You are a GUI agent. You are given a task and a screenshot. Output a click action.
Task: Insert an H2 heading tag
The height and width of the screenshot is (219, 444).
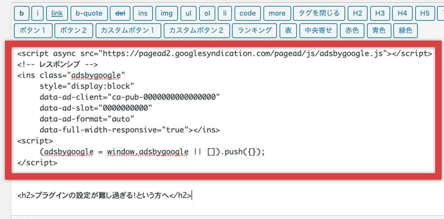coord(357,13)
